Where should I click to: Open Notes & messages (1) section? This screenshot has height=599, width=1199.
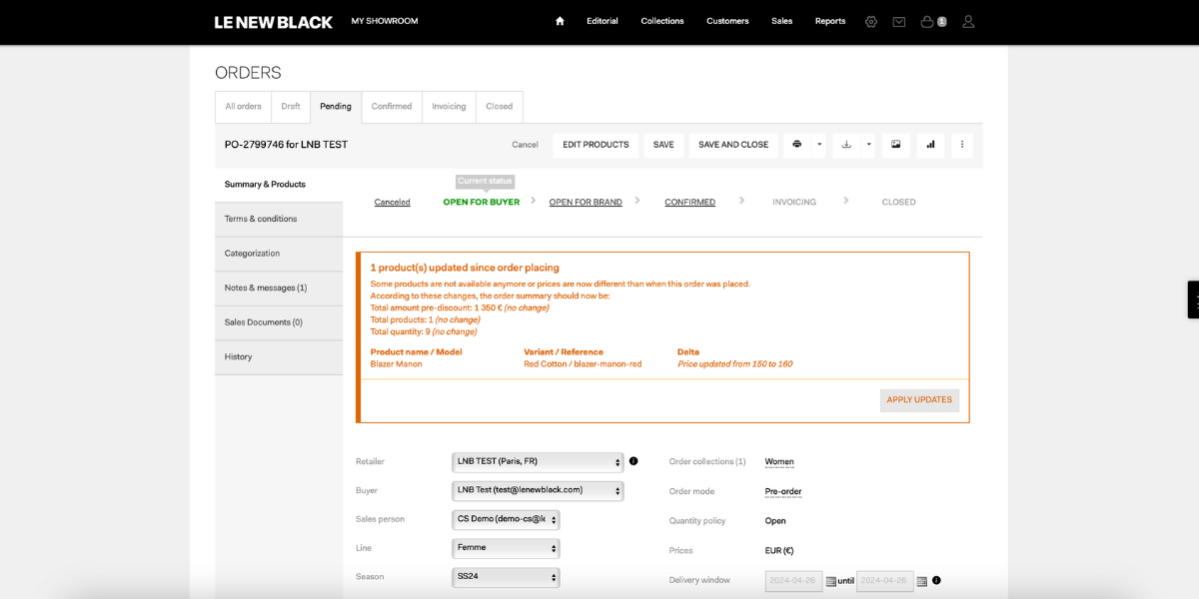coord(279,288)
